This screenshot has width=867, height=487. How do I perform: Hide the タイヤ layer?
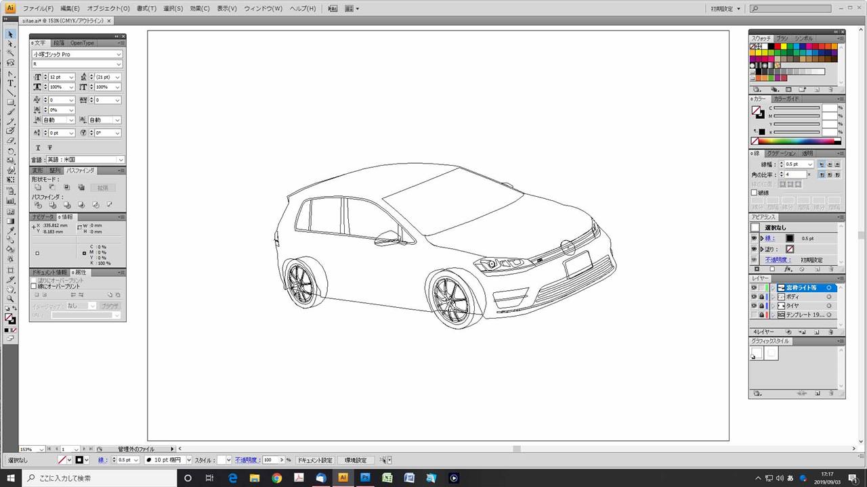pos(755,306)
